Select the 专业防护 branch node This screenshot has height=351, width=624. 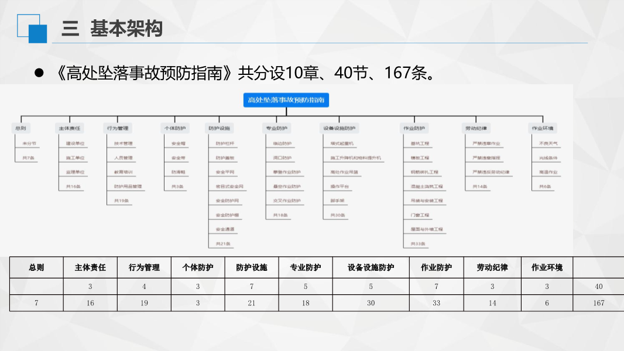(x=276, y=128)
